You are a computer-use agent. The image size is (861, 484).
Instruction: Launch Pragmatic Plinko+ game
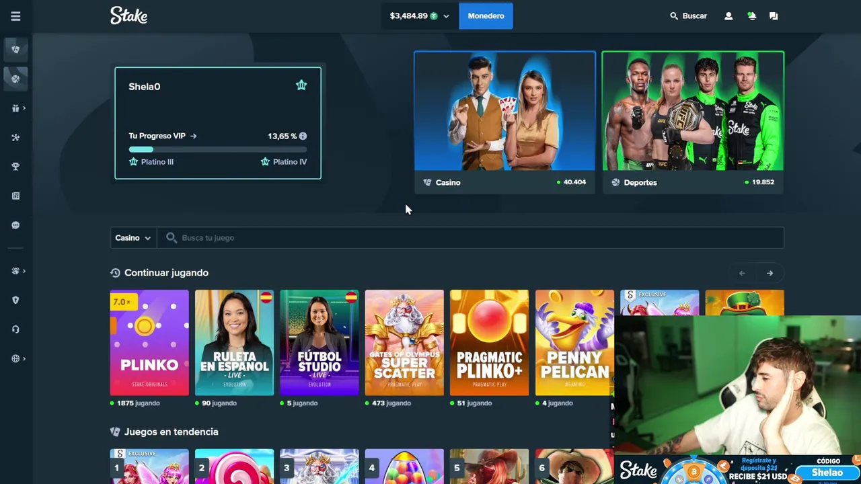(489, 343)
